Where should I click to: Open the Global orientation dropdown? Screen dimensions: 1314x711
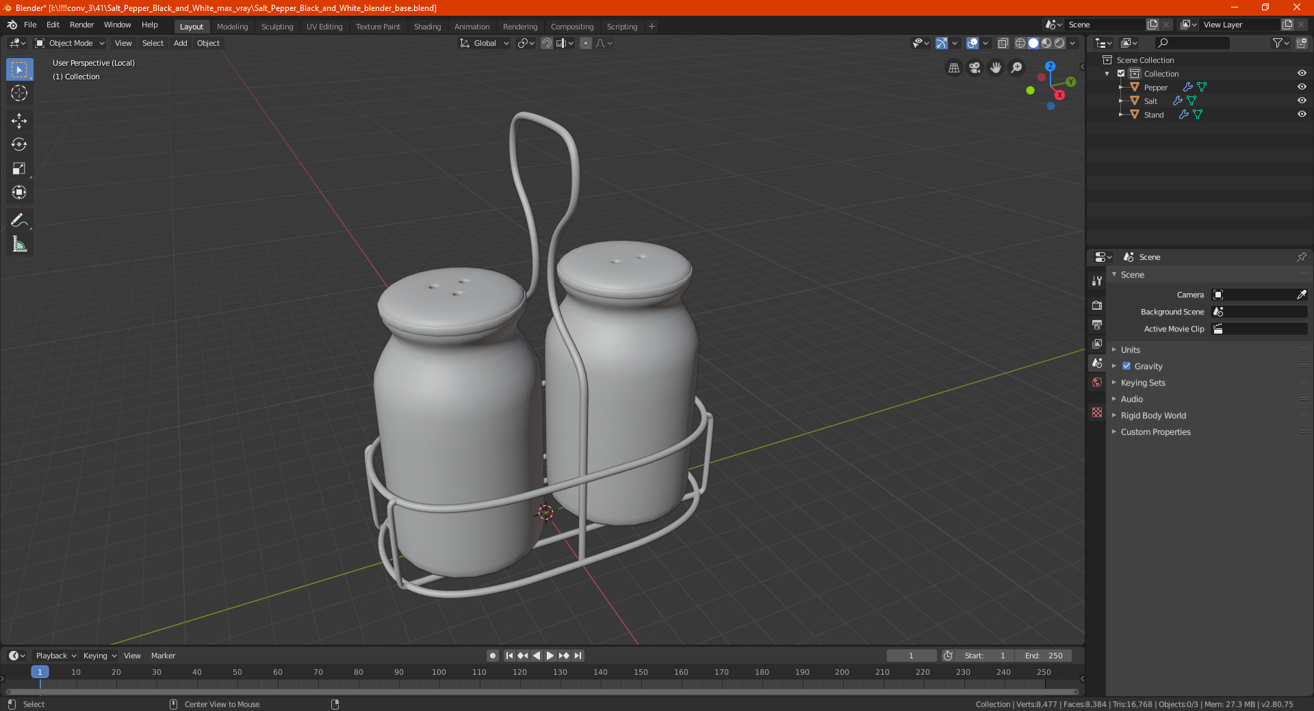point(485,43)
